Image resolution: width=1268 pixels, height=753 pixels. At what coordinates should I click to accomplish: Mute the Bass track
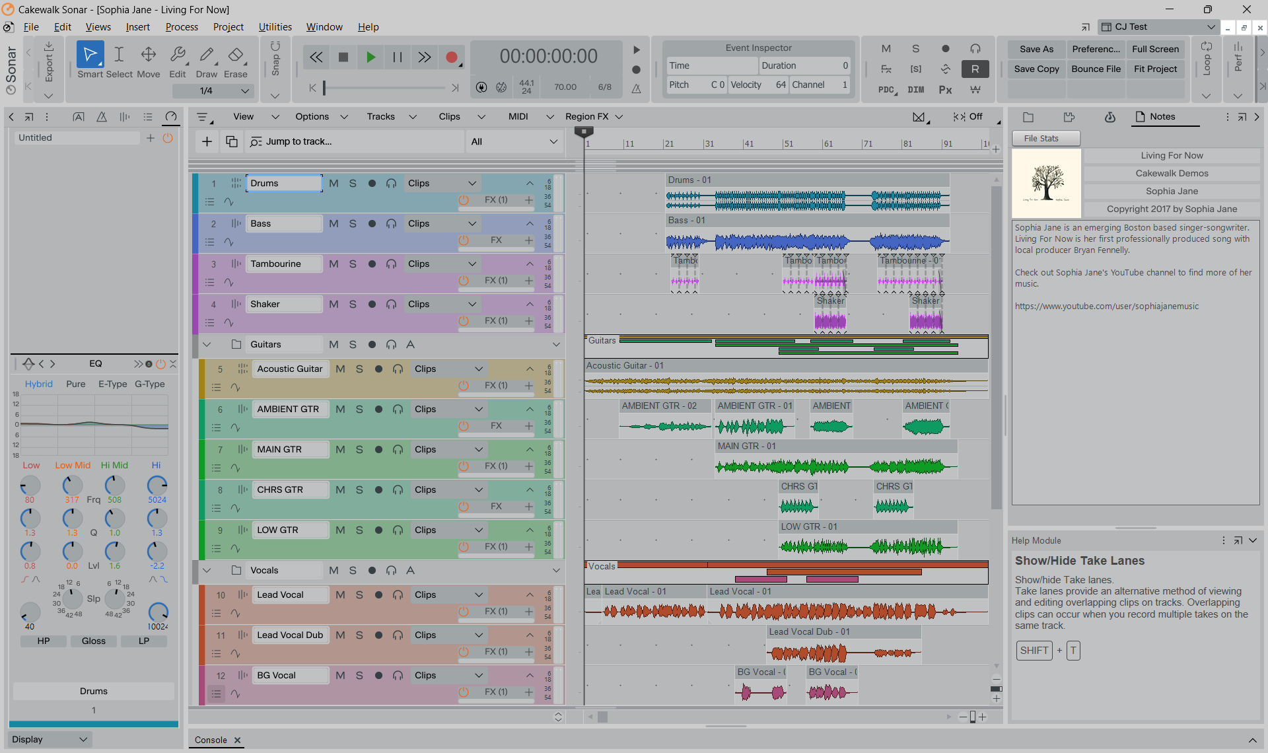334,223
